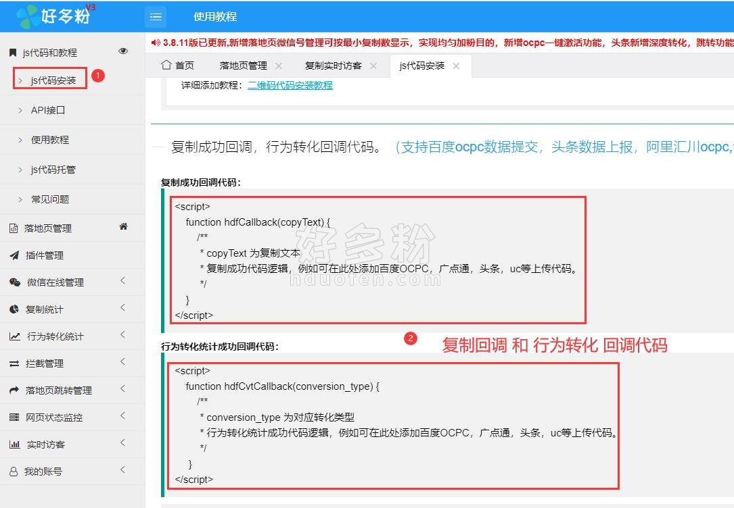The width and height of the screenshot is (734, 508).
Task: Click the 3.8.11 update announcement text
Action: 448,43
